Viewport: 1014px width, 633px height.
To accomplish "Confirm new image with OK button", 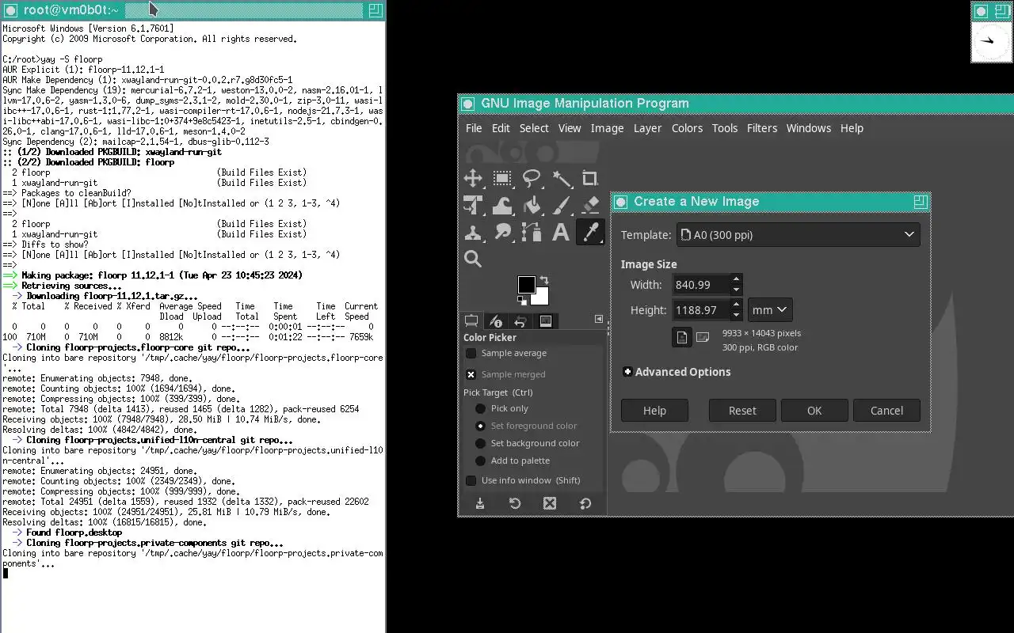I will click(814, 411).
